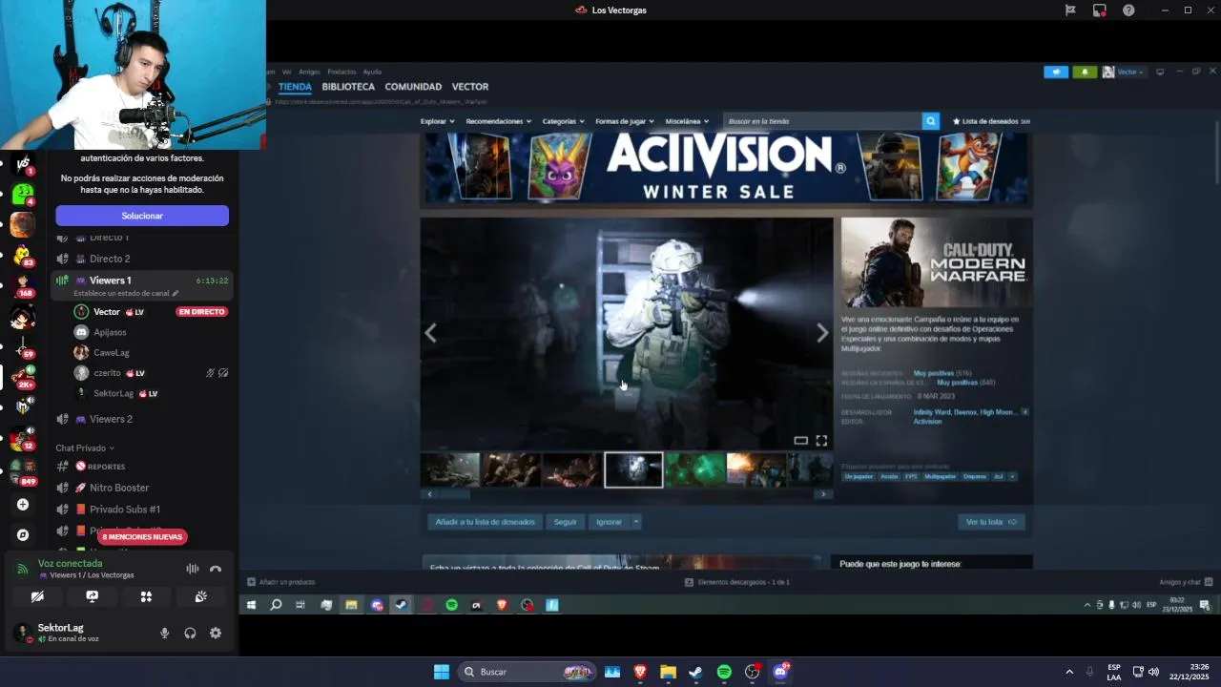The image size is (1221, 687).
Task: Open the Discord discover compass icon
Action: pos(23,535)
